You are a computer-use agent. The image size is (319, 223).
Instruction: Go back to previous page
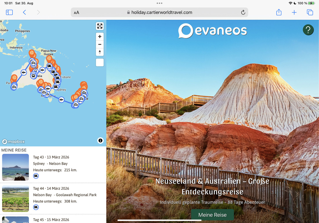24,12
